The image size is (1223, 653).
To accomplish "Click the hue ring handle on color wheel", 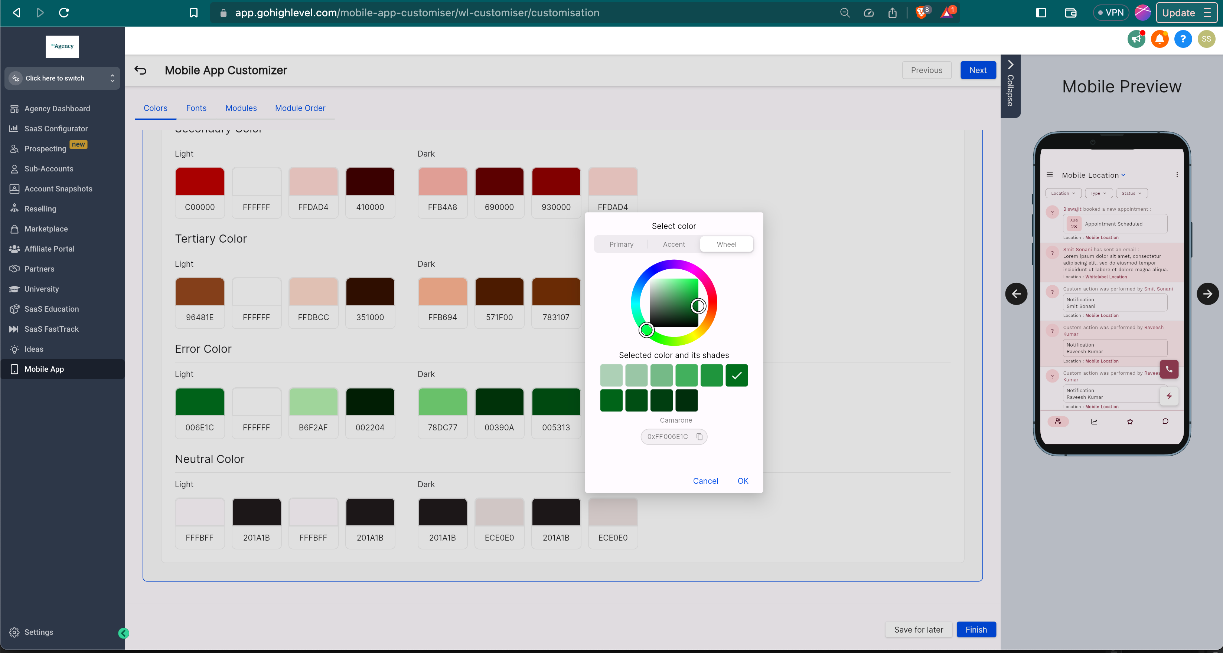I will pos(646,330).
